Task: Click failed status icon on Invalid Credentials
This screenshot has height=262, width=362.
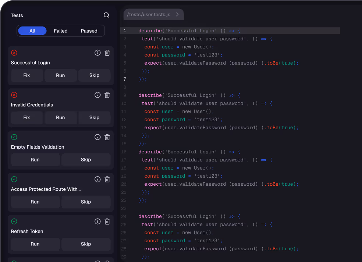Action: [14, 95]
